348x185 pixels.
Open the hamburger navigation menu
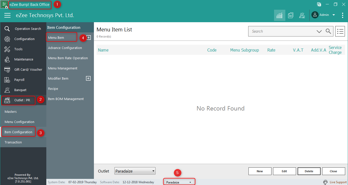7,15
